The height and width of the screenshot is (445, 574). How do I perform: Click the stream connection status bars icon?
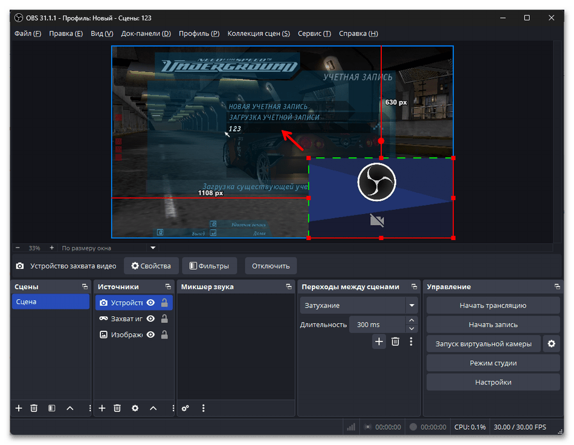tap(351, 427)
